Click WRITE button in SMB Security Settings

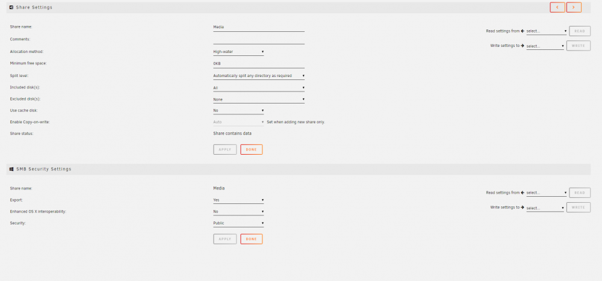pyautogui.click(x=579, y=208)
